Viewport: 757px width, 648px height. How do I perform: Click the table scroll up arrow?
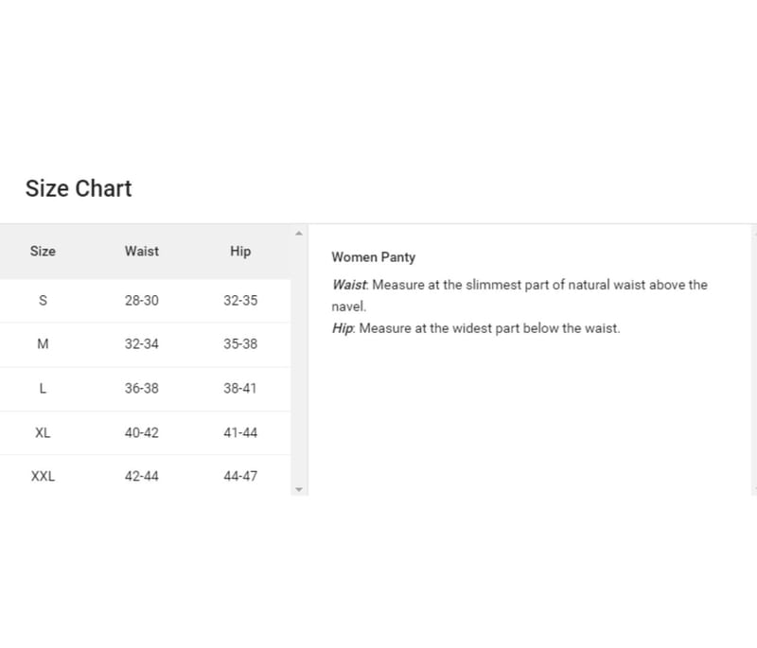click(299, 233)
